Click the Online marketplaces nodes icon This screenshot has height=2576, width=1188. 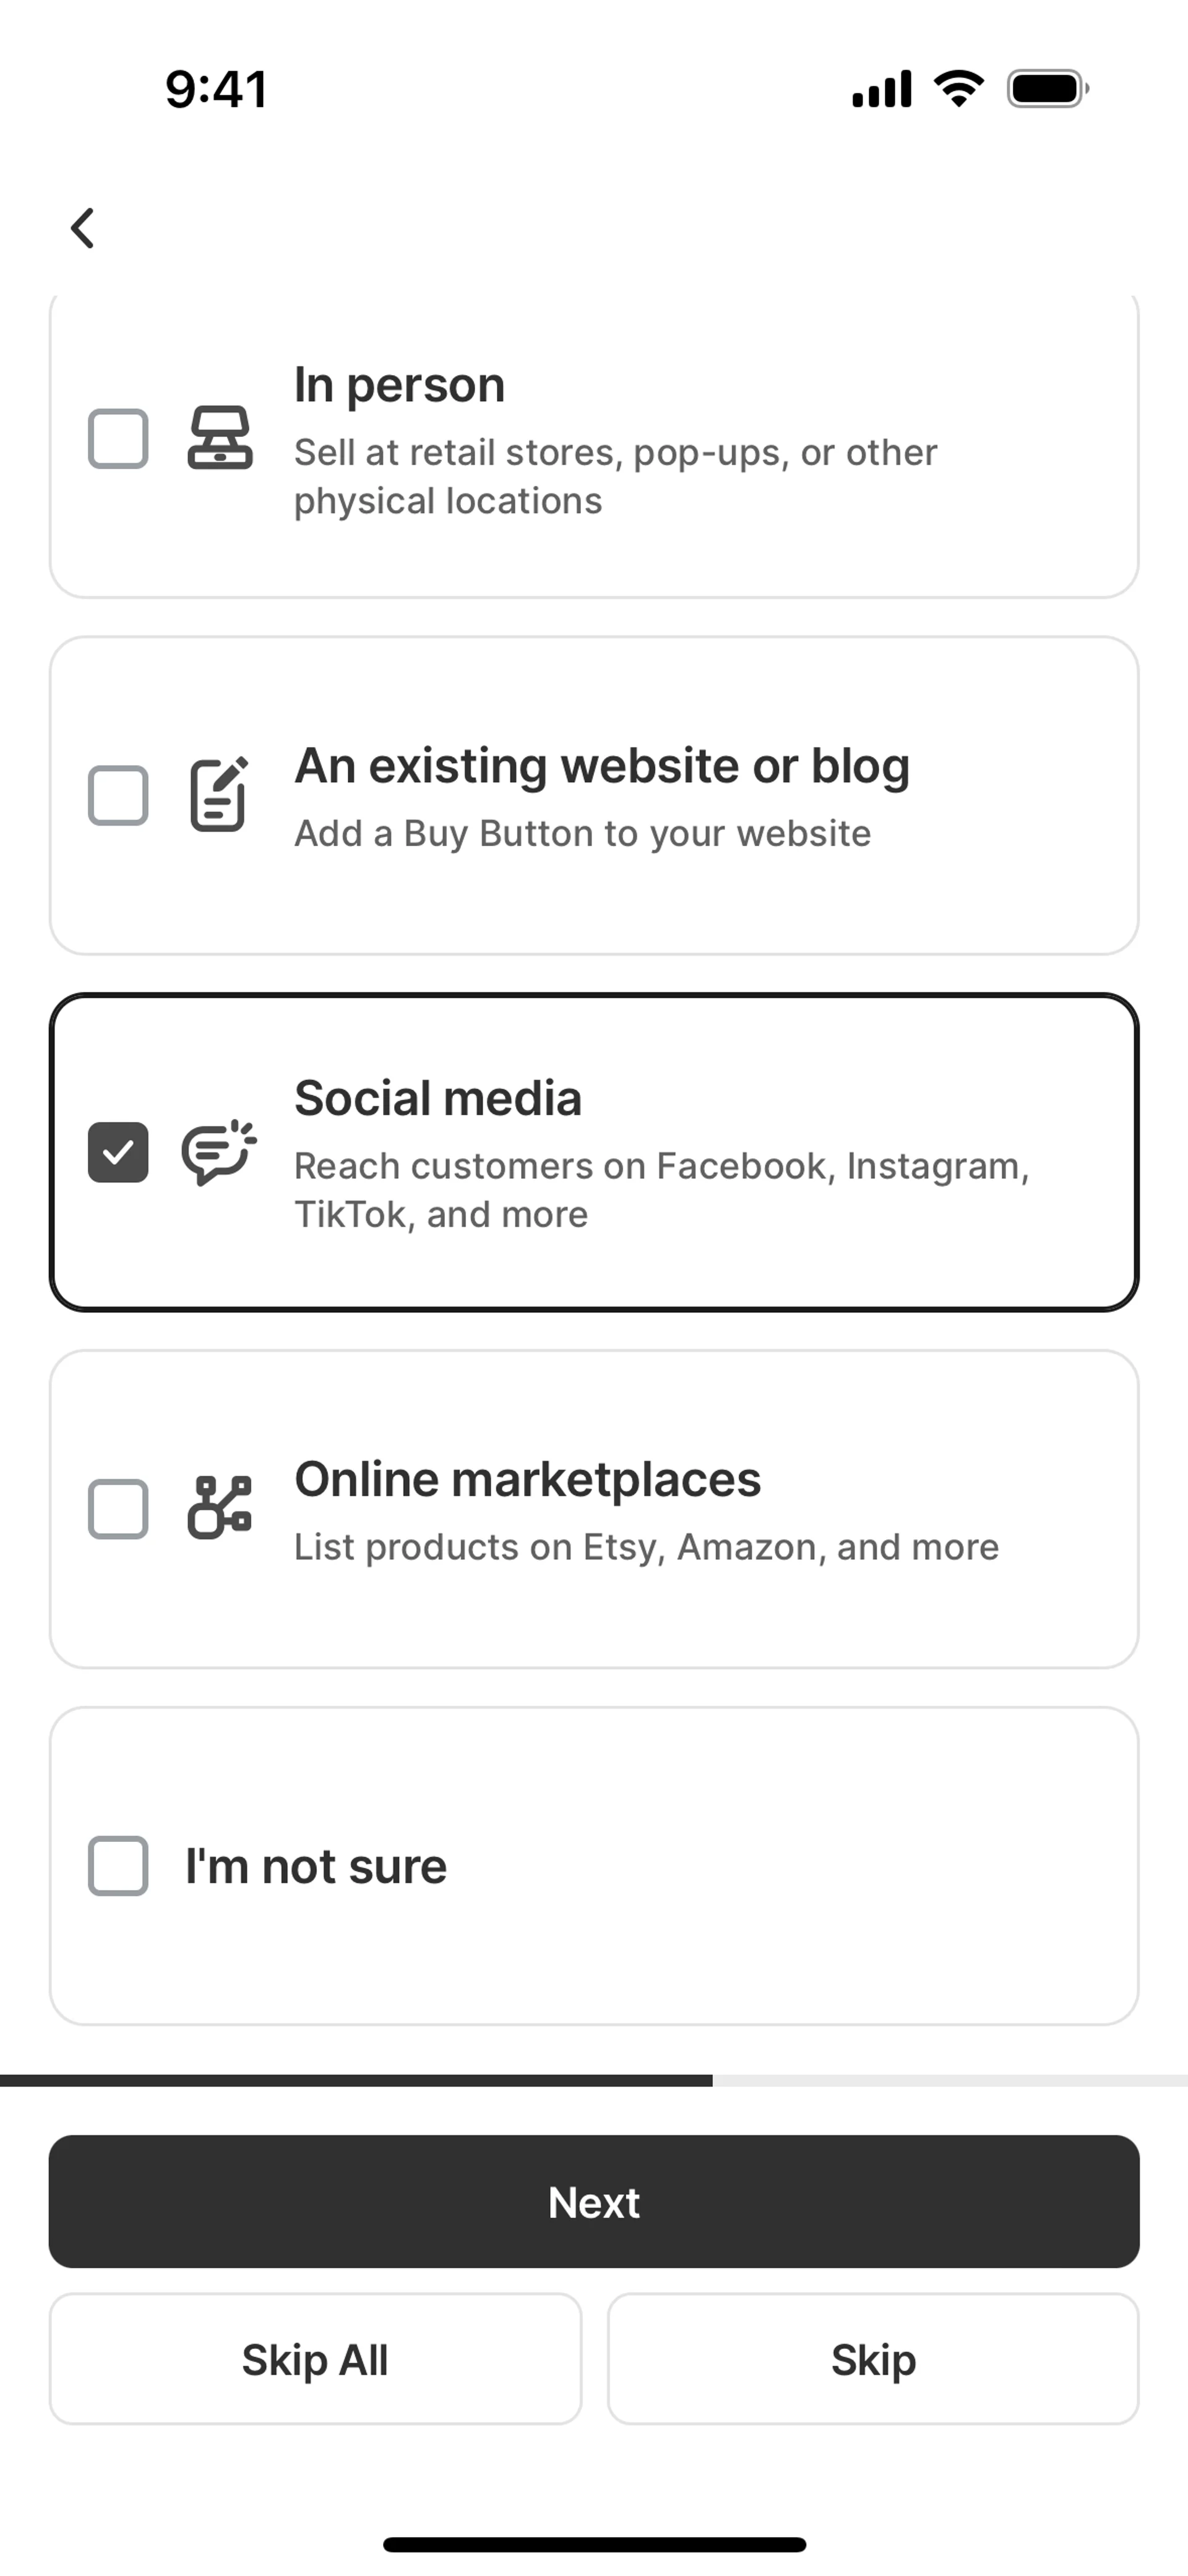(x=219, y=1508)
